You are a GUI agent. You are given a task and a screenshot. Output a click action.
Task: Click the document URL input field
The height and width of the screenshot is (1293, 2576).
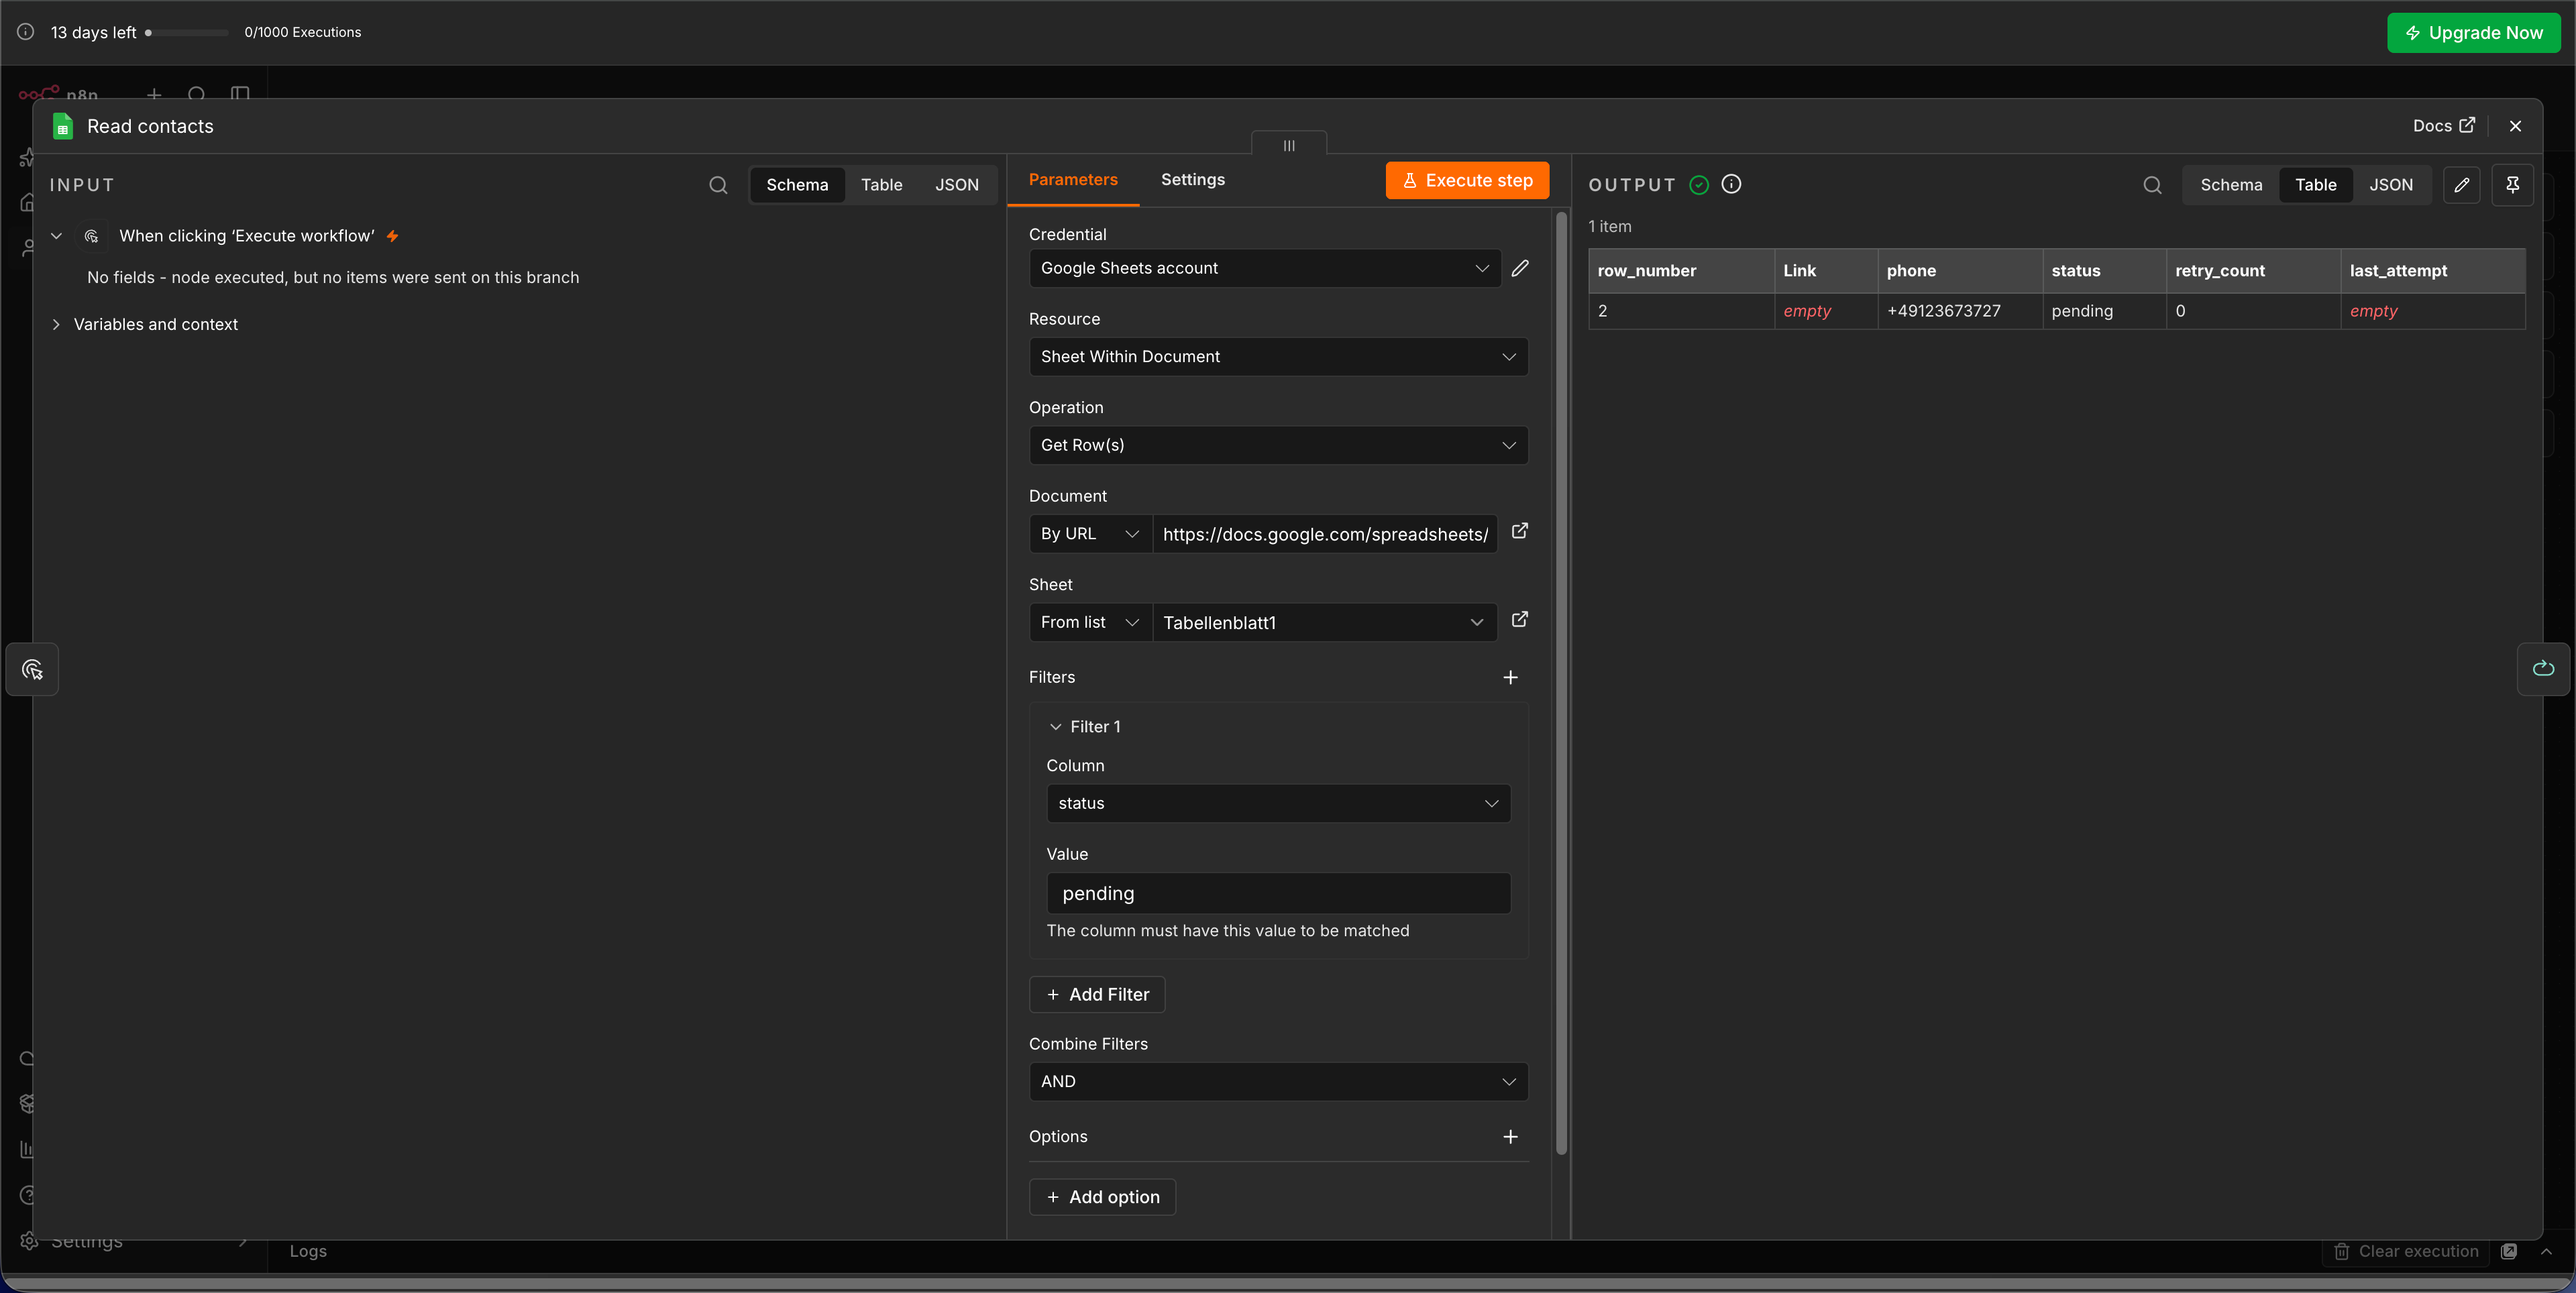tap(1324, 534)
